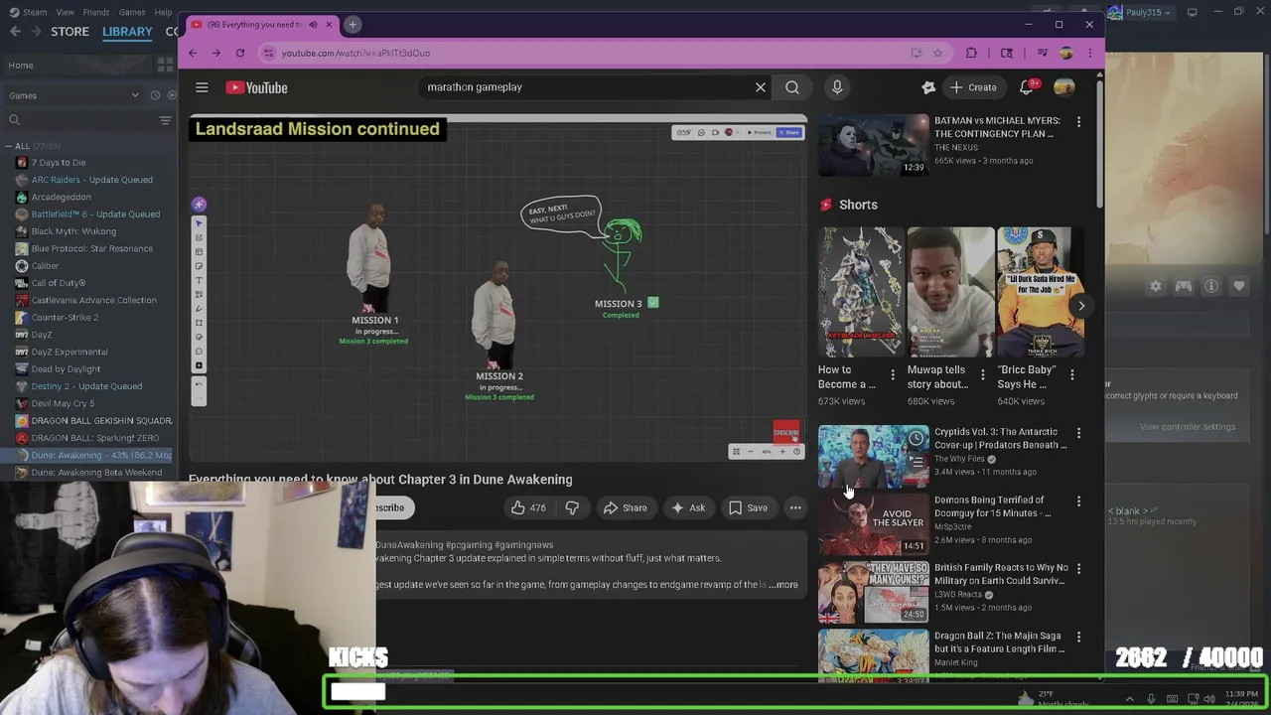Open the Steam Games menu

click(132, 12)
